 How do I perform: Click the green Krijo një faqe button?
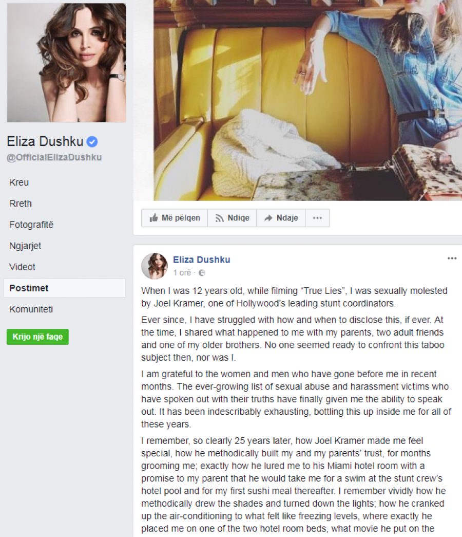coord(37,337)
